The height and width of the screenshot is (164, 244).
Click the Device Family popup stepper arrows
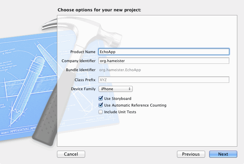click(x=130, y=89)
